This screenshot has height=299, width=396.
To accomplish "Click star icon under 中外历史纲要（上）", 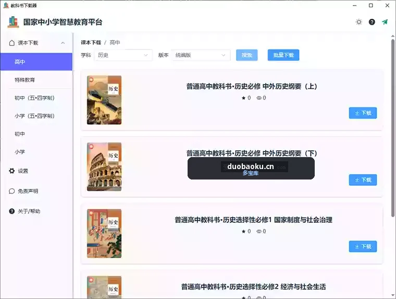I will click(243, 98).
